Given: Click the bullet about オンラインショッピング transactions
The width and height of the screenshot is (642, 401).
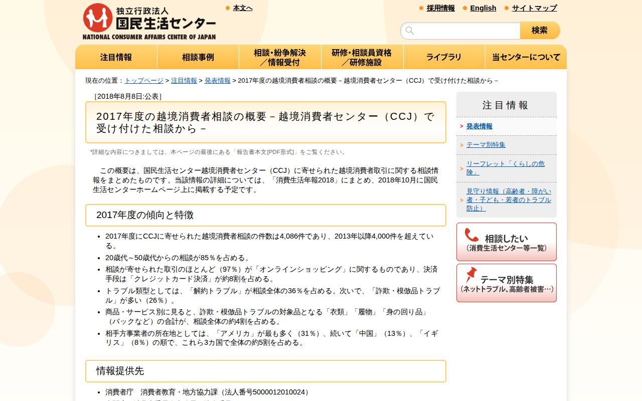Looking at the screenshot, I should (x=271, y=274).
